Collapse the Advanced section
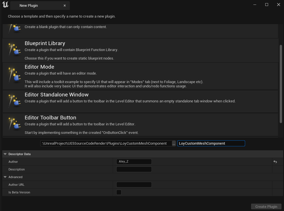Viewport: 284px width, 211px height. tap(5, 177)
